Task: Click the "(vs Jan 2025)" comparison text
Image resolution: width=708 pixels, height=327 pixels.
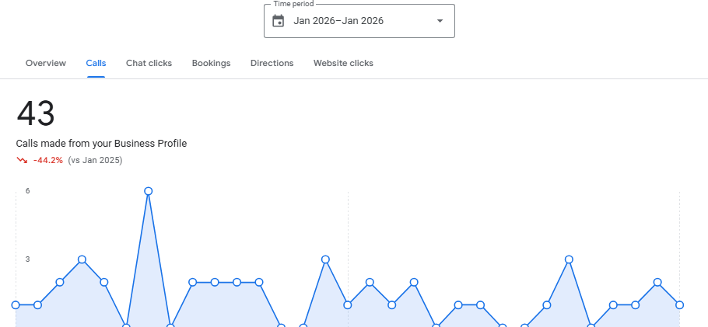Action: click(95, 160)
